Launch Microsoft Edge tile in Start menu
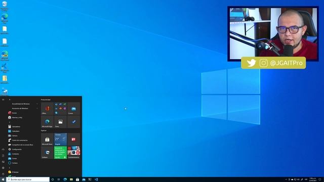324x182 pixels. click(47, 121)
